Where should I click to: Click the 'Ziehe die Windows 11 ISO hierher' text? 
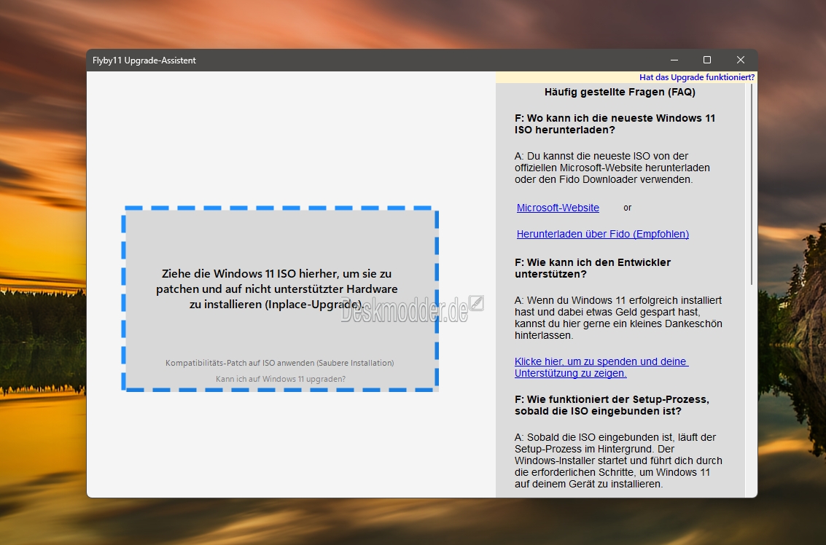click(x=276, y=289)
